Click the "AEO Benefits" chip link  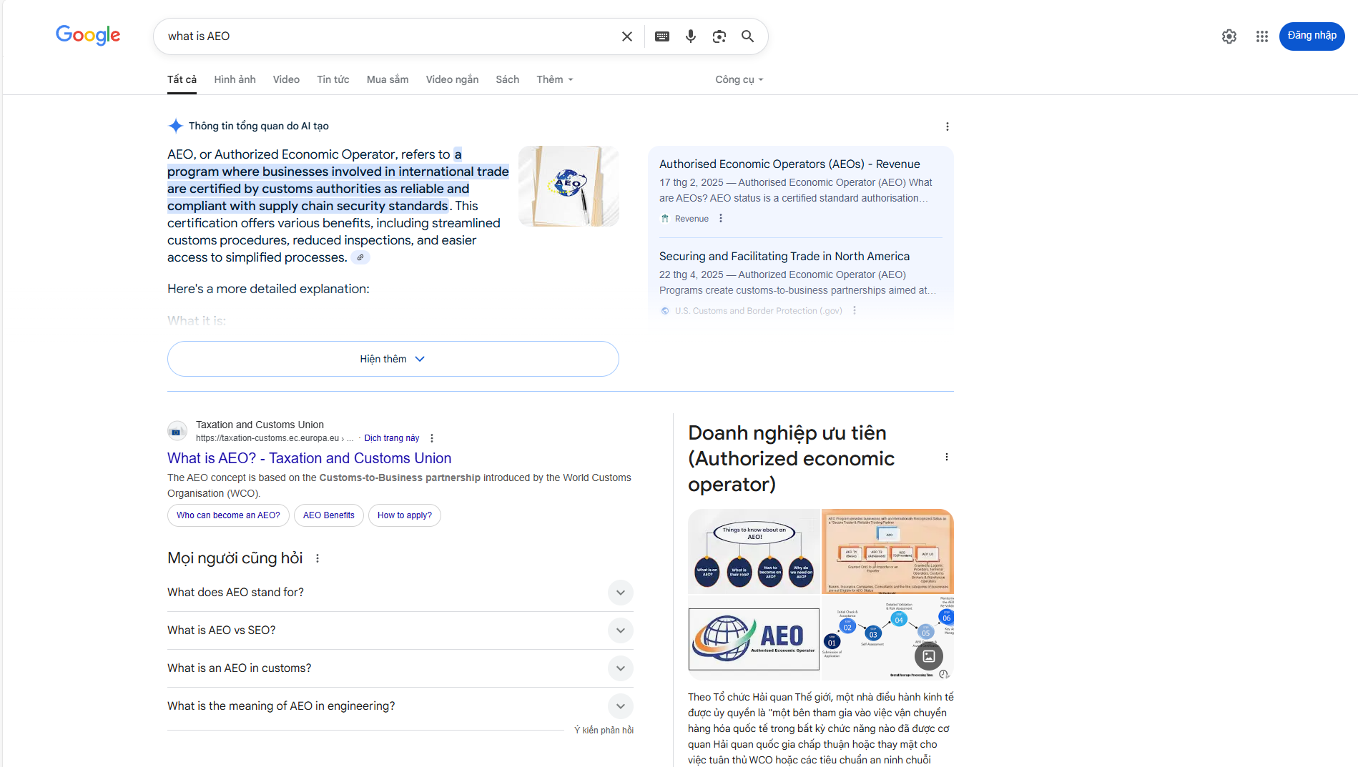328,515
